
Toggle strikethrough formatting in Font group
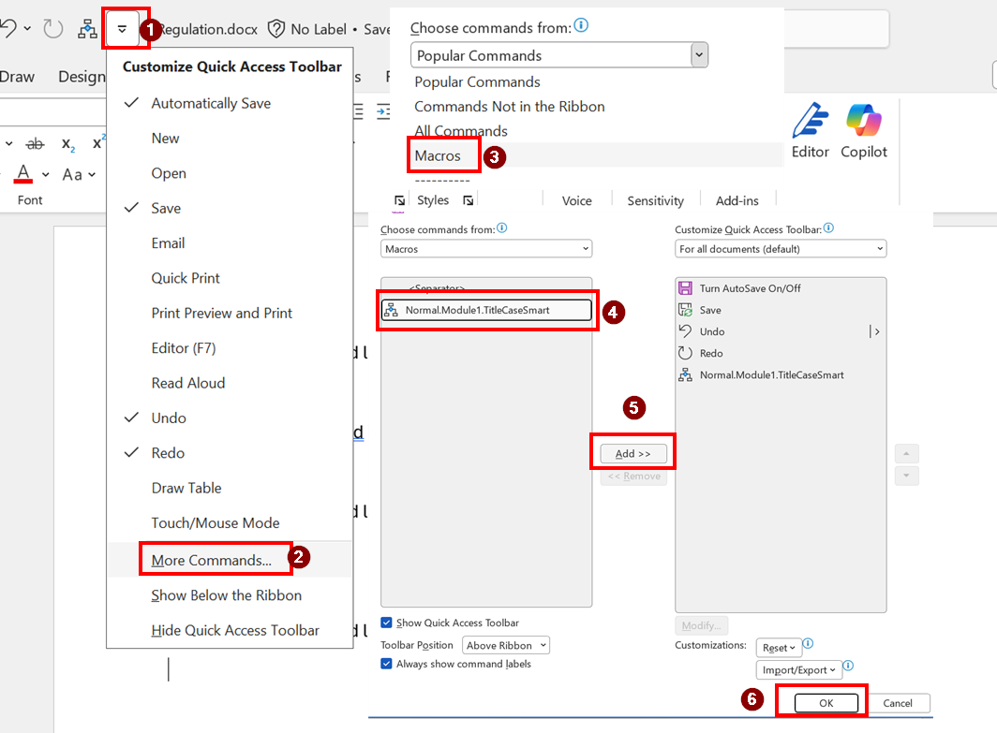click(35, 144)
